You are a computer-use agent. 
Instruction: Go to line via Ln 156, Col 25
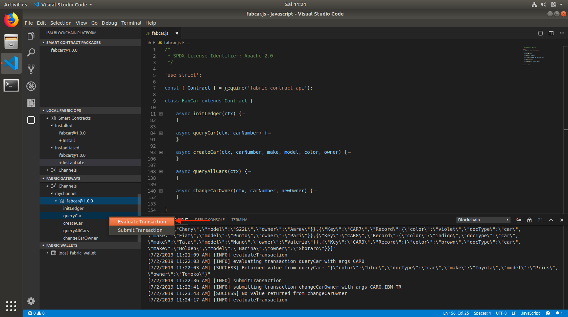click(x=456, y=313)
